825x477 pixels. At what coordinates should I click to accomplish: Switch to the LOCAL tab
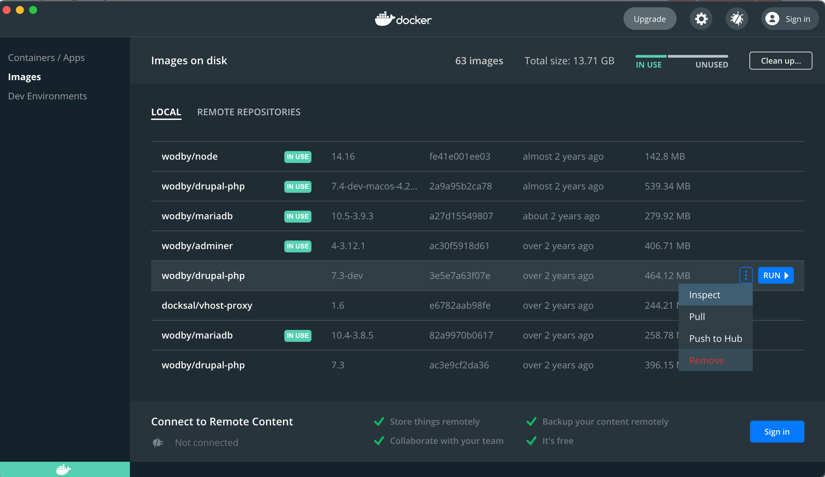(x=166, y=112)
